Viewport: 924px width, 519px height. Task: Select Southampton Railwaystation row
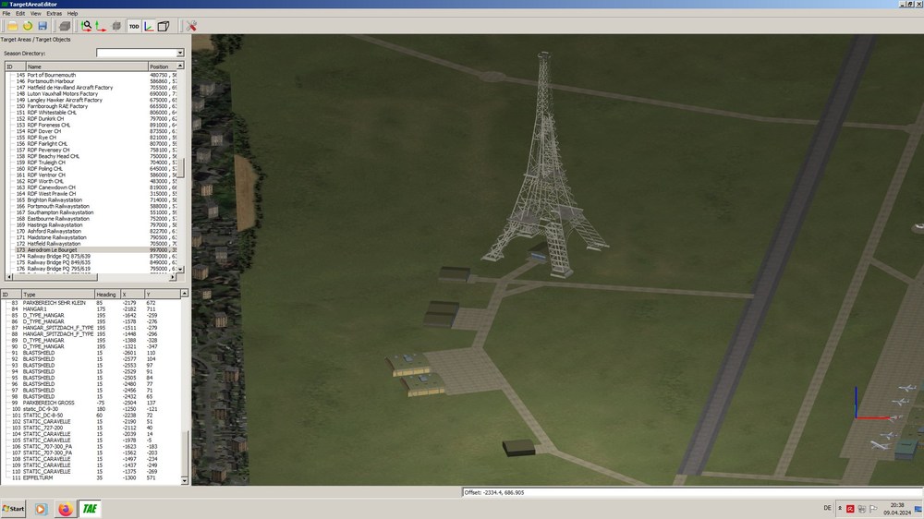coord(91,212)
